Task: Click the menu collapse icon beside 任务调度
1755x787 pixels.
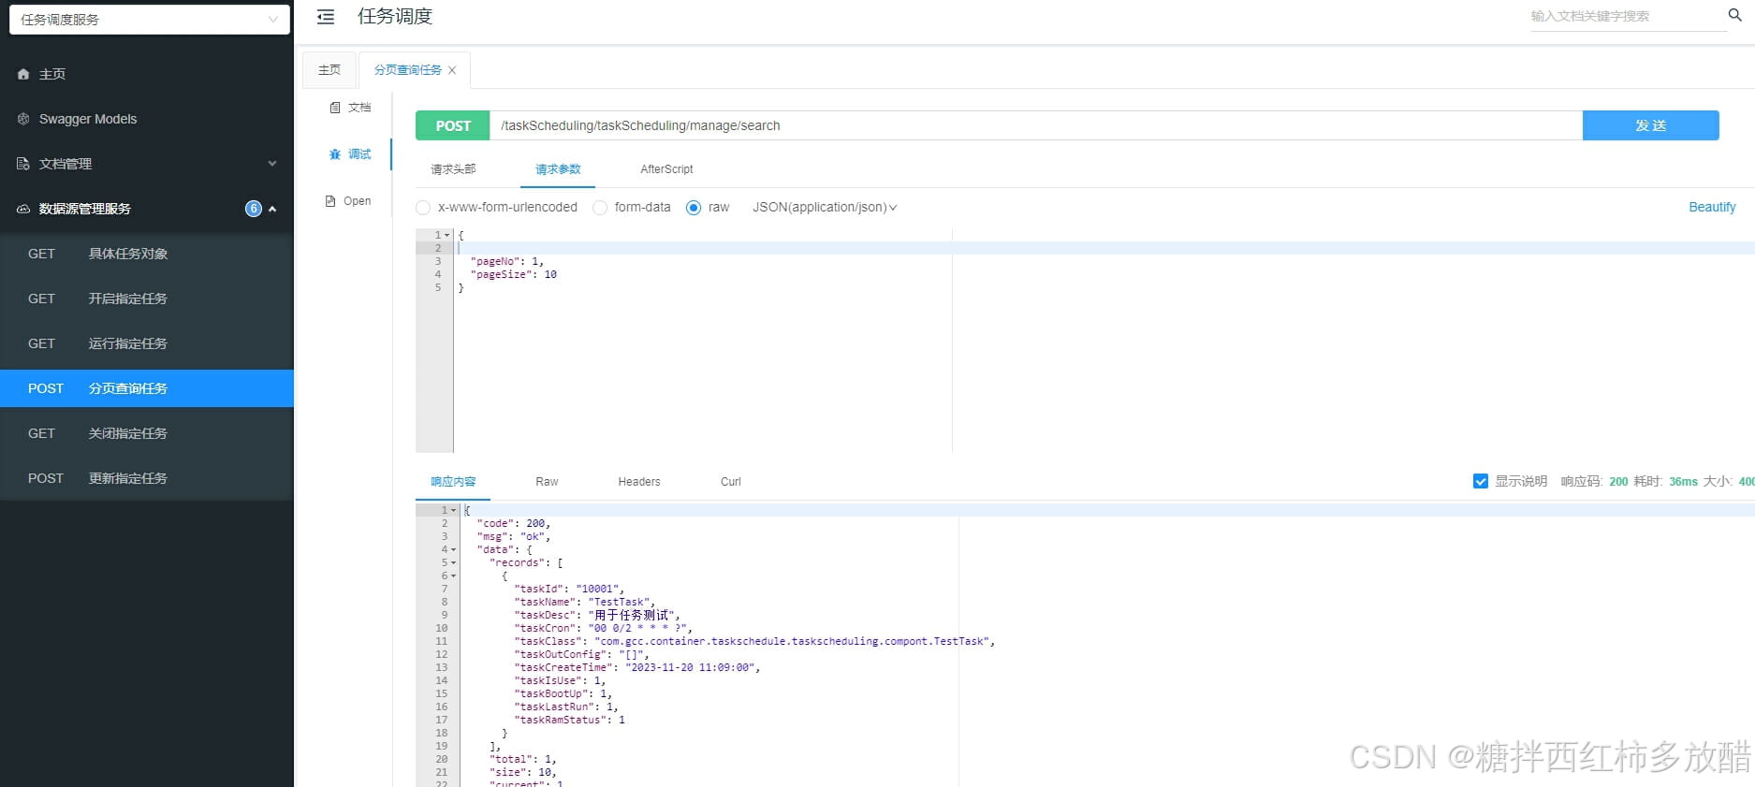Action: coord(326,17)
